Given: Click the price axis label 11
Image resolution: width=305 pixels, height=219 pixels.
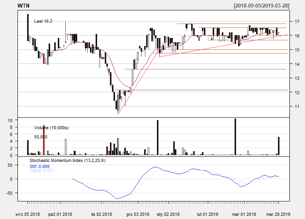Looking at the screenshot, I should click(x=297, y=107).
